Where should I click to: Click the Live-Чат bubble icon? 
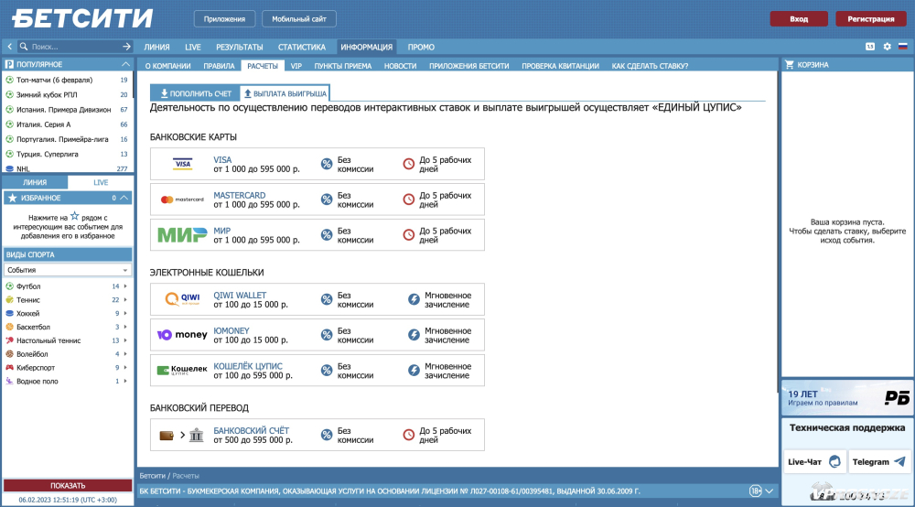click(x=835, y=461)
